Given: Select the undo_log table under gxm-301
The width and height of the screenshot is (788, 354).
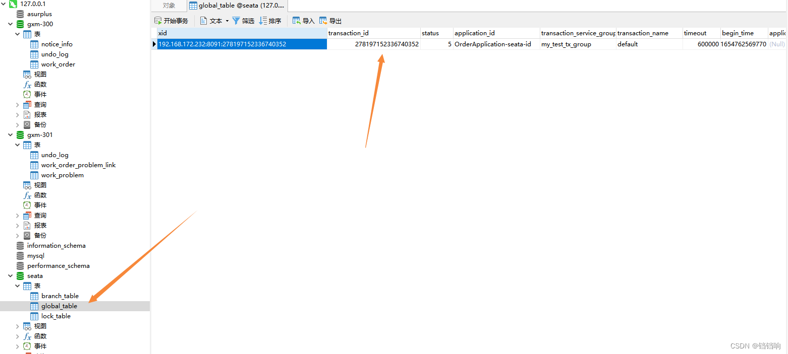Looking at the screenshot, I should click(x=54, y=155).
